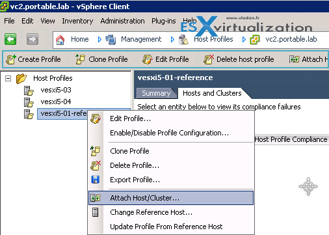Select the vesxi5-03 host profile
The height and width of the screenshot is (235, 329).
[x=56, y=90]
